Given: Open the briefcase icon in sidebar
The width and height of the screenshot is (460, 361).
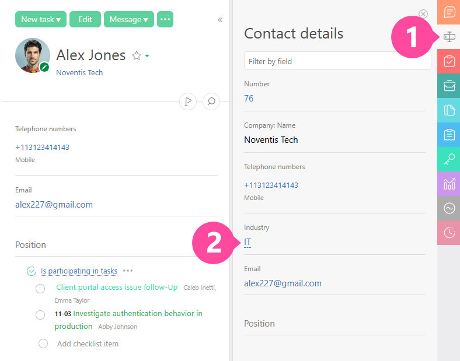Looking at the screenshot, I should (x=449, y=86).
